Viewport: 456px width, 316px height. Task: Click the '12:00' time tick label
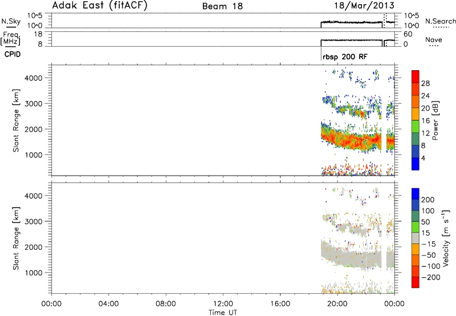[223, 304]
